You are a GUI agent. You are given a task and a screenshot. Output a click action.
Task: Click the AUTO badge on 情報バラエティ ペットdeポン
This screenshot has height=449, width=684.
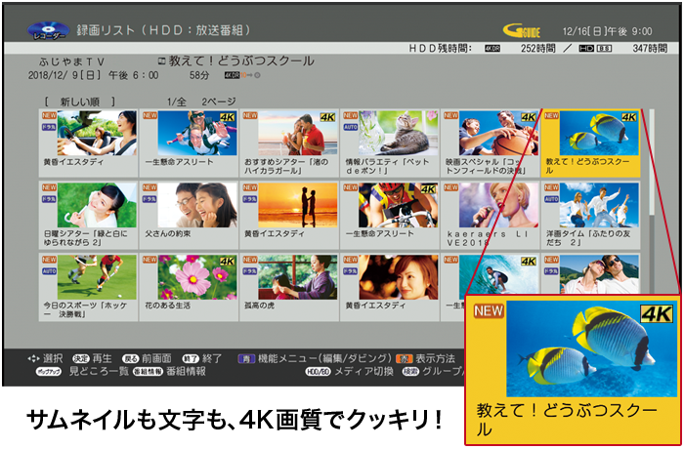(x=350, y=127)
